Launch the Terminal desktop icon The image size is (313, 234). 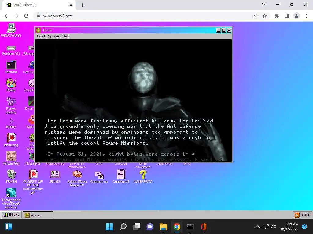pyautogui.click(x=11, y=67)
